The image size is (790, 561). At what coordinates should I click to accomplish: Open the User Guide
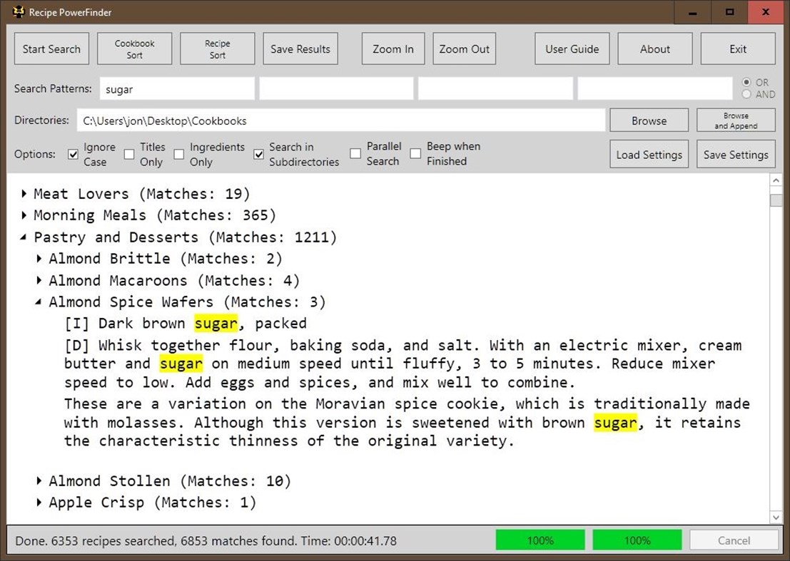[572, 48]
